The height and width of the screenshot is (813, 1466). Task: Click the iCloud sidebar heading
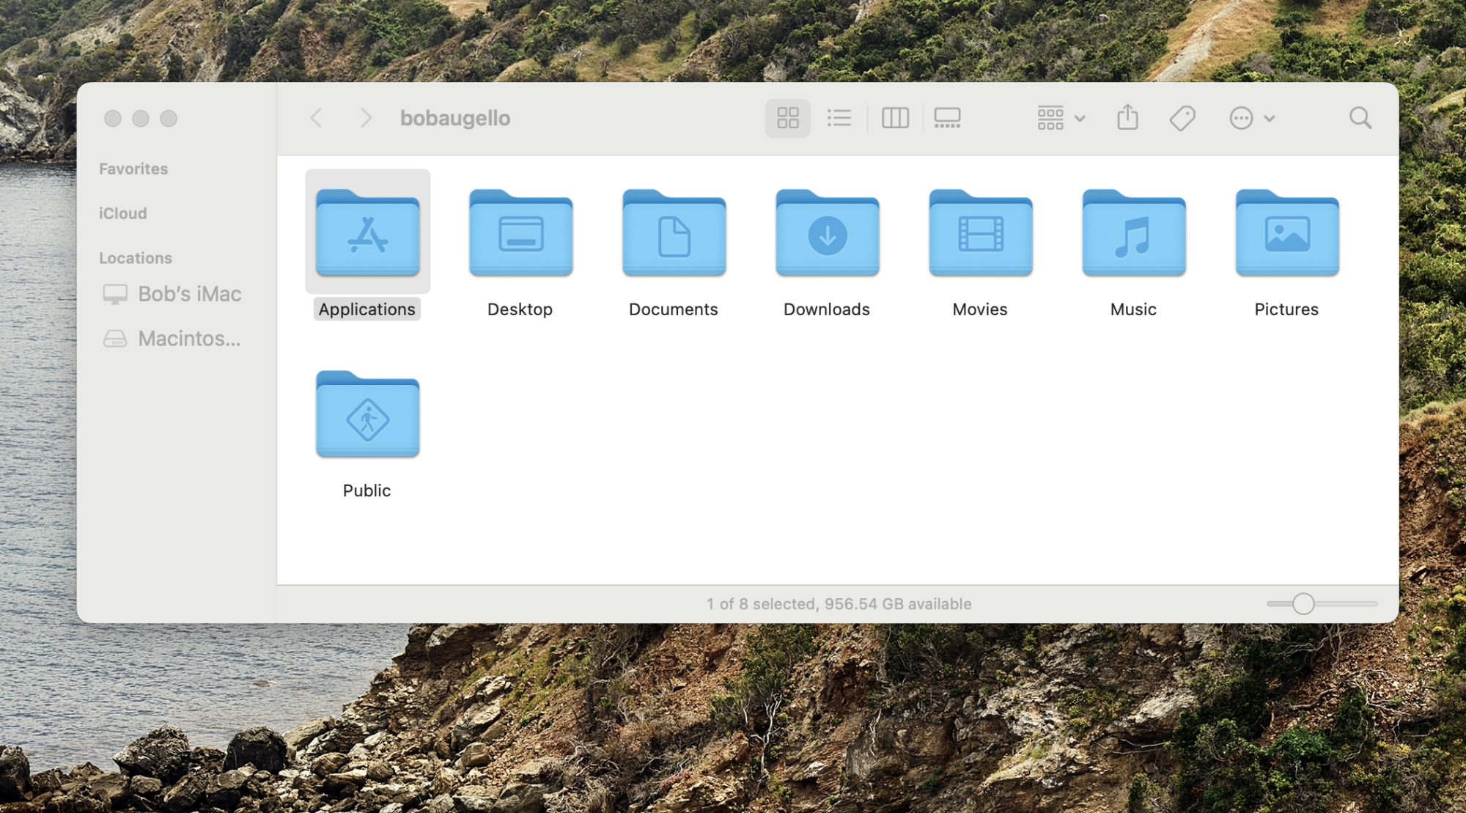(x=123, y=213)
